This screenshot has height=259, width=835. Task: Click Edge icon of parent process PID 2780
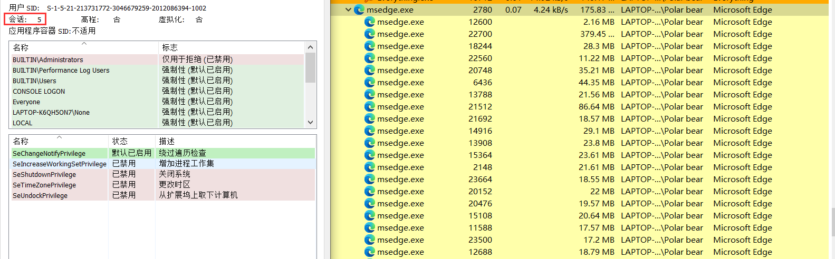click(x=359, y=9)
